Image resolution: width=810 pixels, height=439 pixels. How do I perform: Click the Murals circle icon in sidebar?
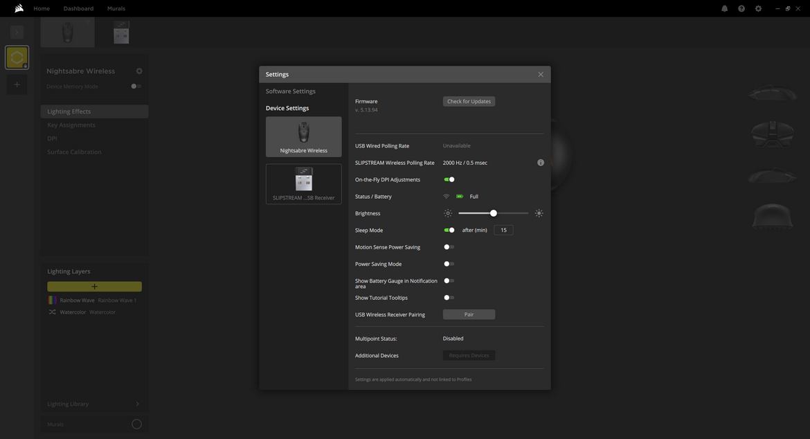point(136,424)
